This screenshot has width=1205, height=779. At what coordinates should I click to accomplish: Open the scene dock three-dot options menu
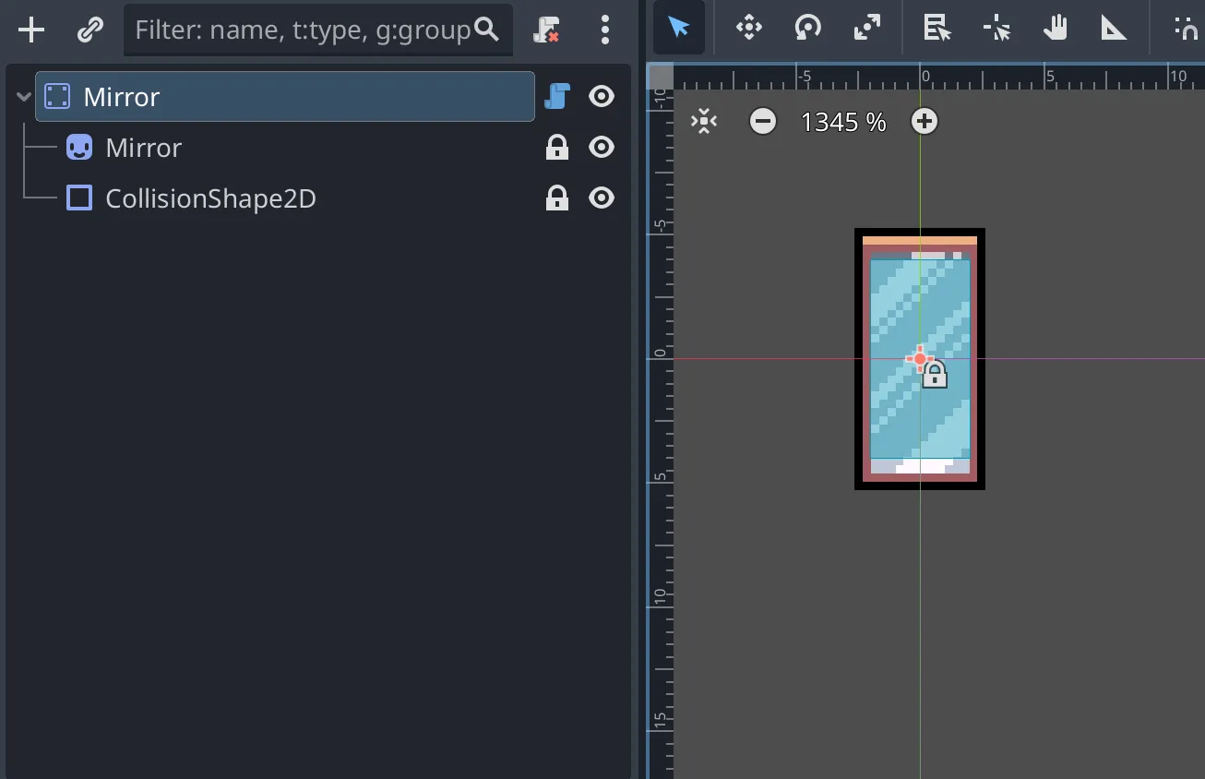click(x=604, y=30)
